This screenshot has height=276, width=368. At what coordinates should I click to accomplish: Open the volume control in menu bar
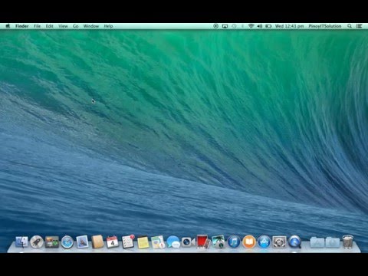pyautogui.click(x=260, y=26)
